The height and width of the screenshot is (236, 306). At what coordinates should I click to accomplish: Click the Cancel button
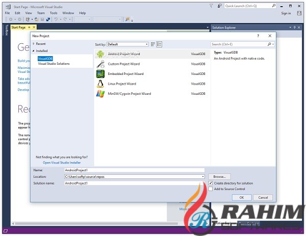coord(263,197)
